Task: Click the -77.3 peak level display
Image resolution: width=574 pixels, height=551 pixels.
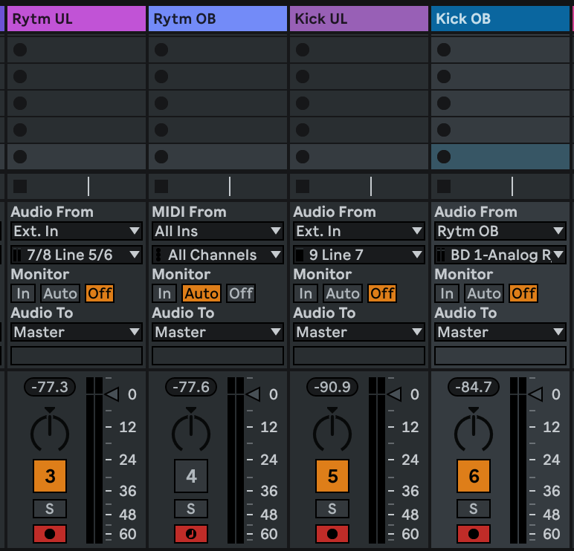Action: click(x=50, y=387)
